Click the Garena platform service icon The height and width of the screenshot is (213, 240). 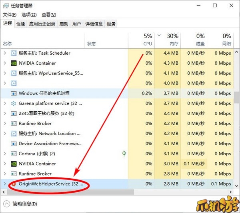click(x=14, y=103)
